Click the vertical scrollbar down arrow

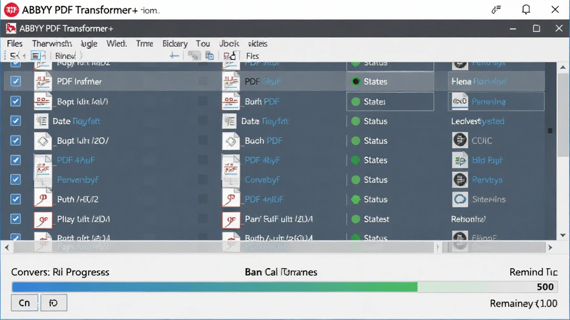point(563,235)
